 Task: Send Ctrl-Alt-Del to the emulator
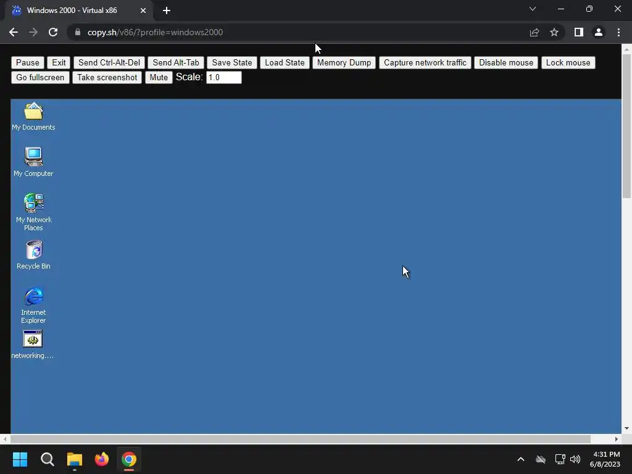(109, 62)
